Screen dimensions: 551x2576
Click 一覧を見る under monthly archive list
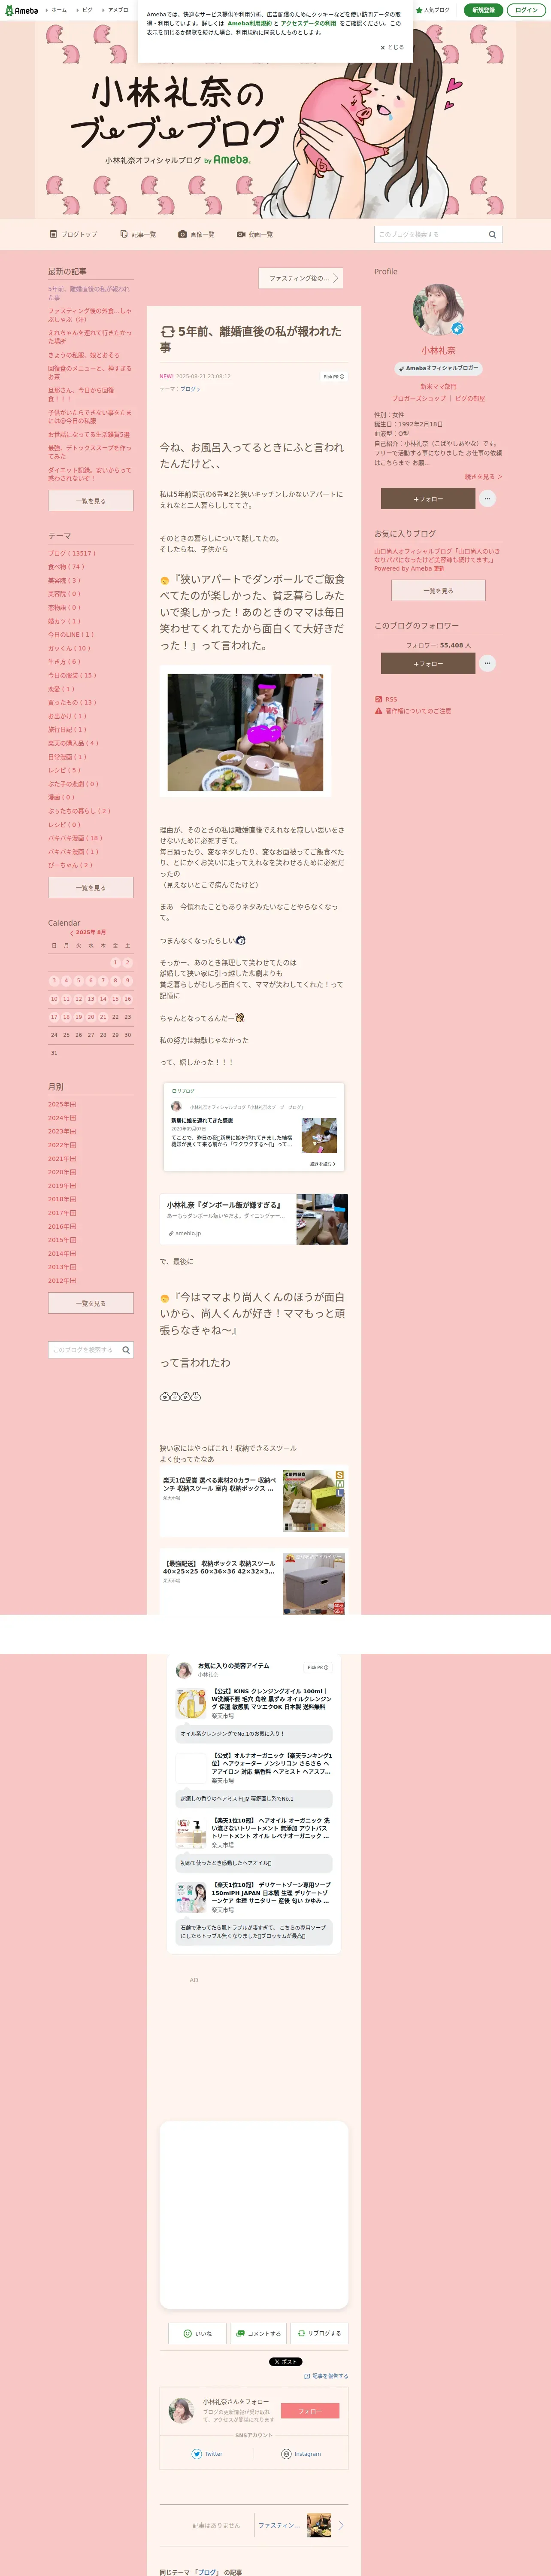[x=91, y=1303]
